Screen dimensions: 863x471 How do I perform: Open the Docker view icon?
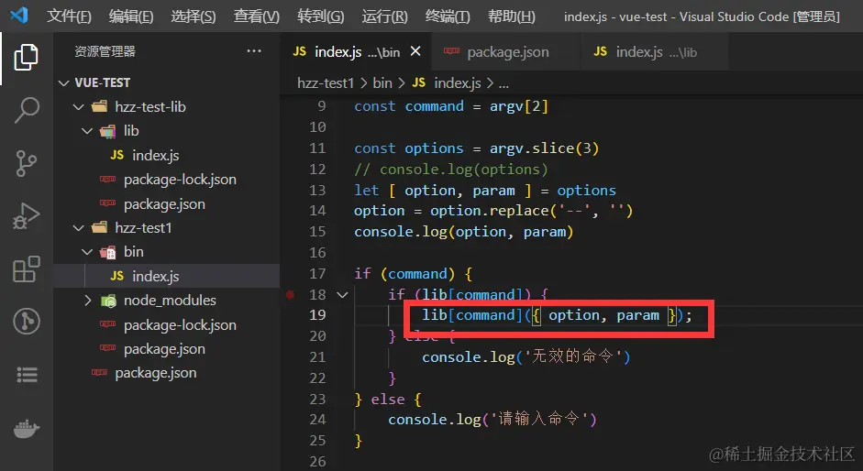coord(26,428)
